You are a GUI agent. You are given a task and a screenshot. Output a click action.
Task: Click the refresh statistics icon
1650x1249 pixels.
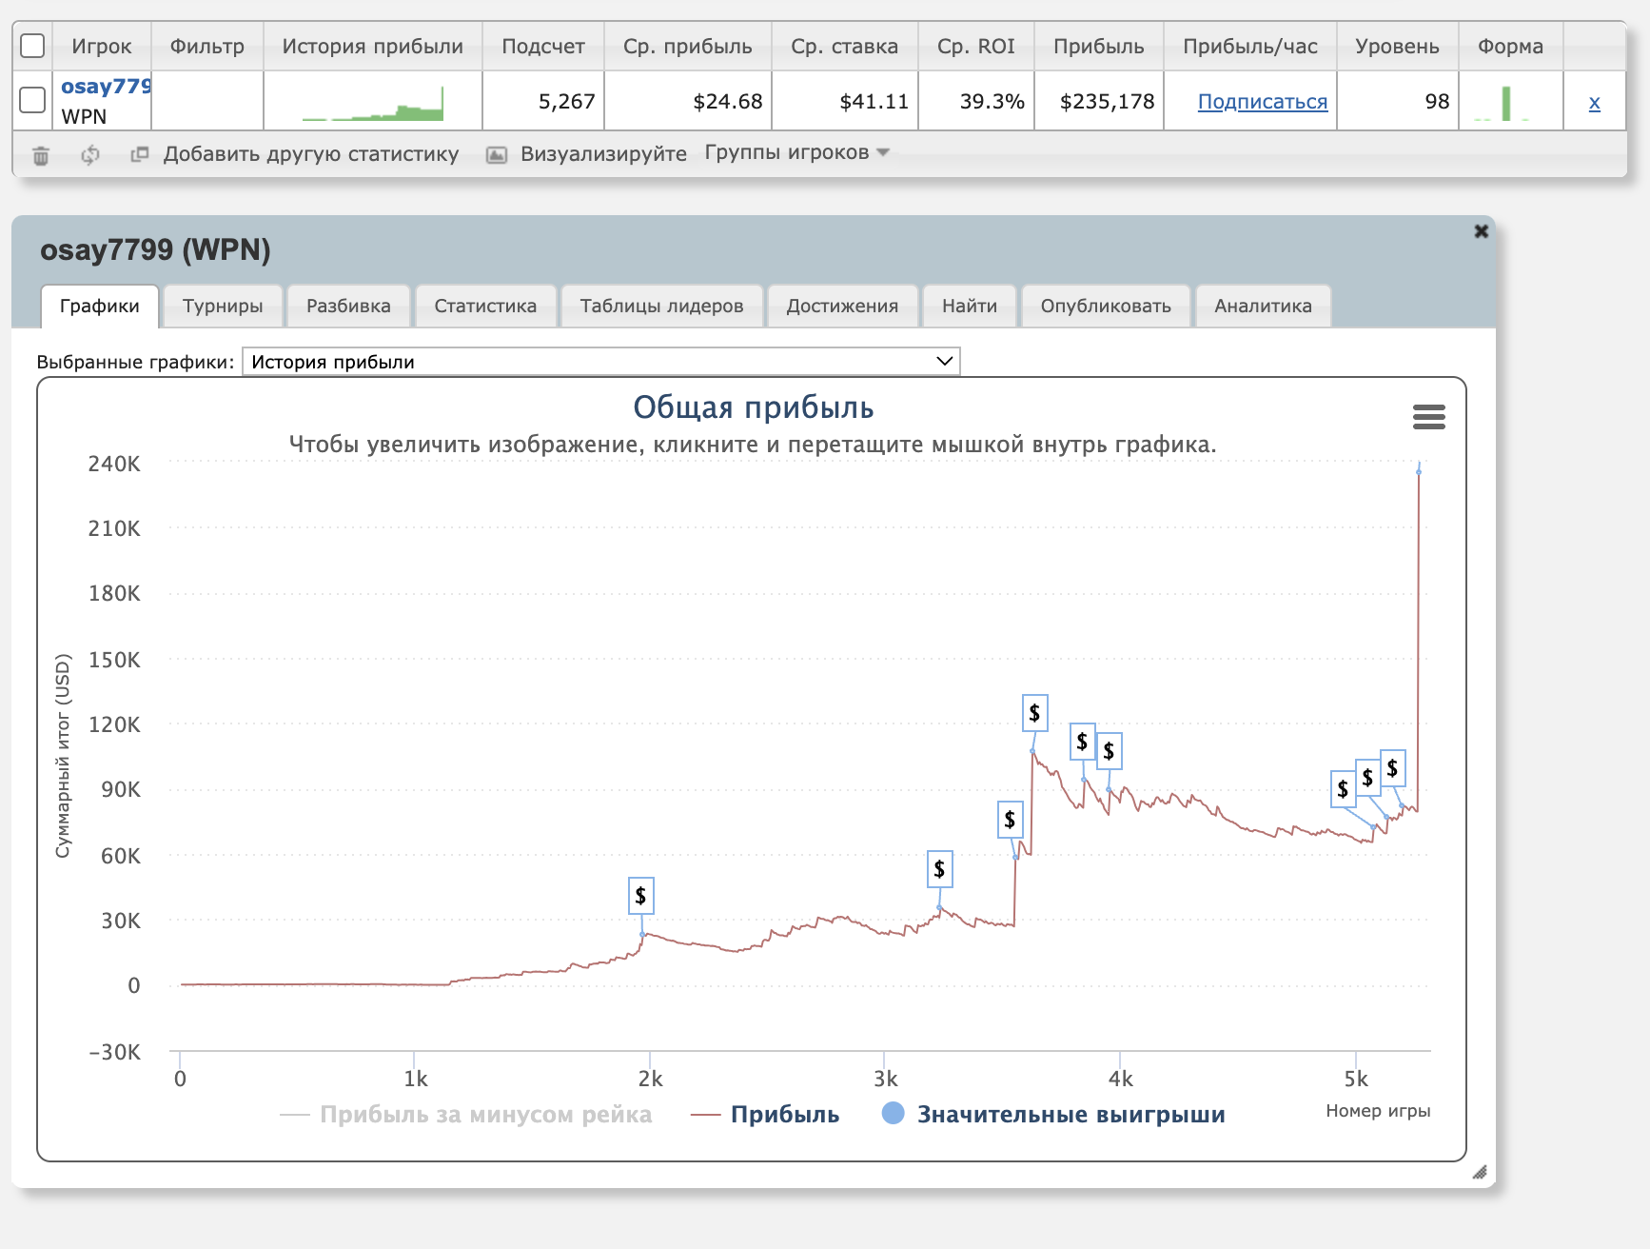coord(90,155)
